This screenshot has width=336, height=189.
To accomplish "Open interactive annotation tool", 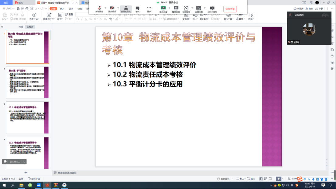I will click(x=186, y=9).
